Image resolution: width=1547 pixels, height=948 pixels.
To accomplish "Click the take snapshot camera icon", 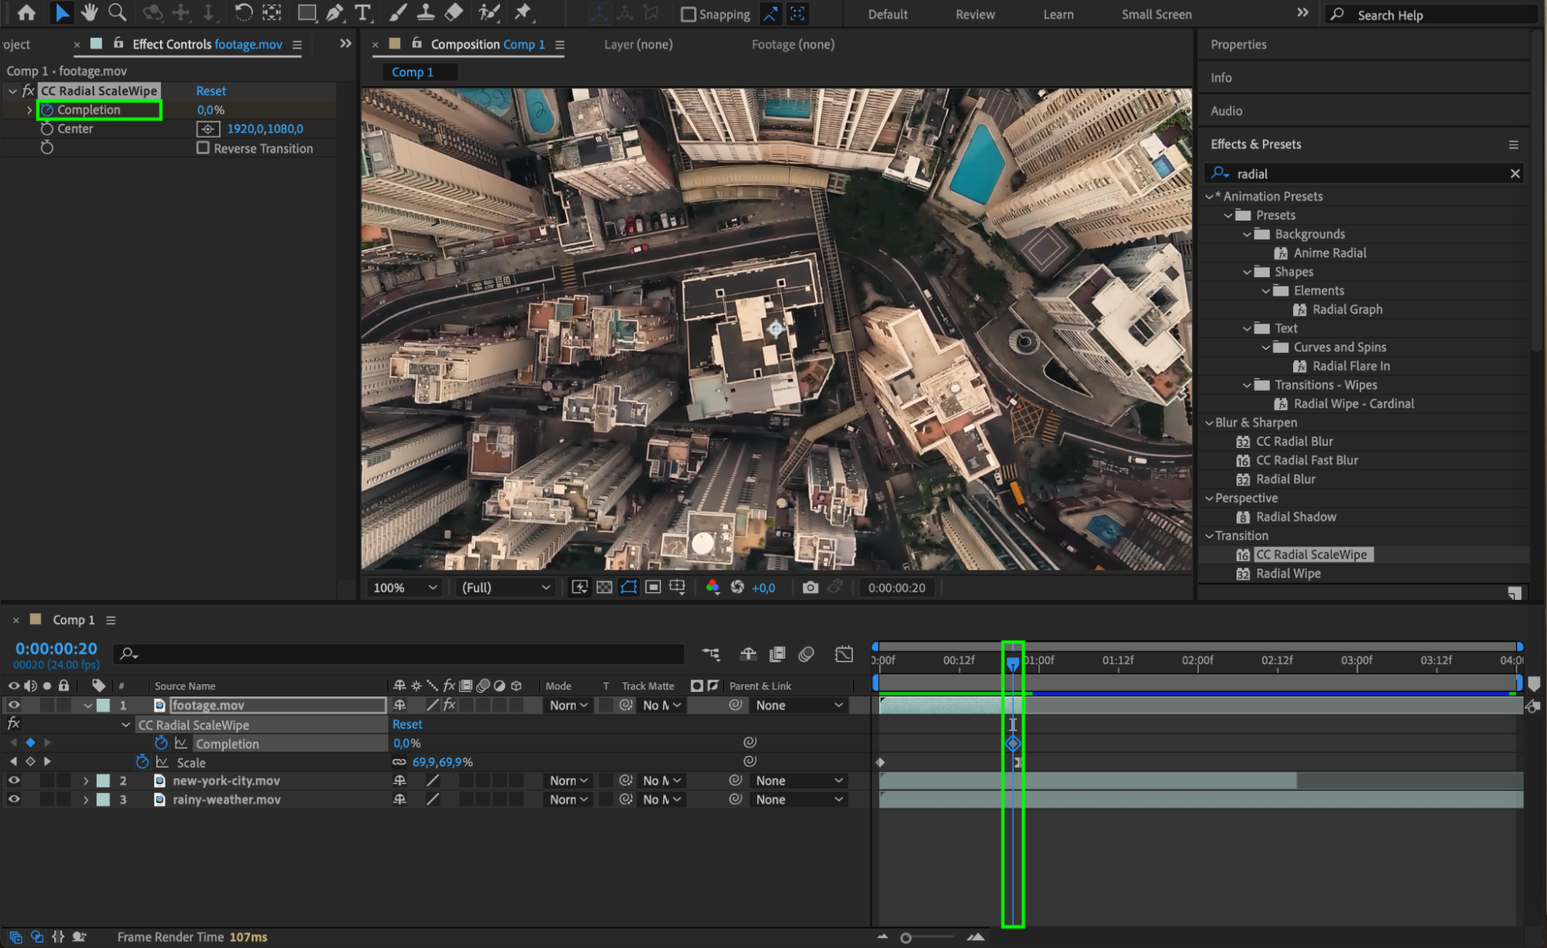I will coord(809,587).
